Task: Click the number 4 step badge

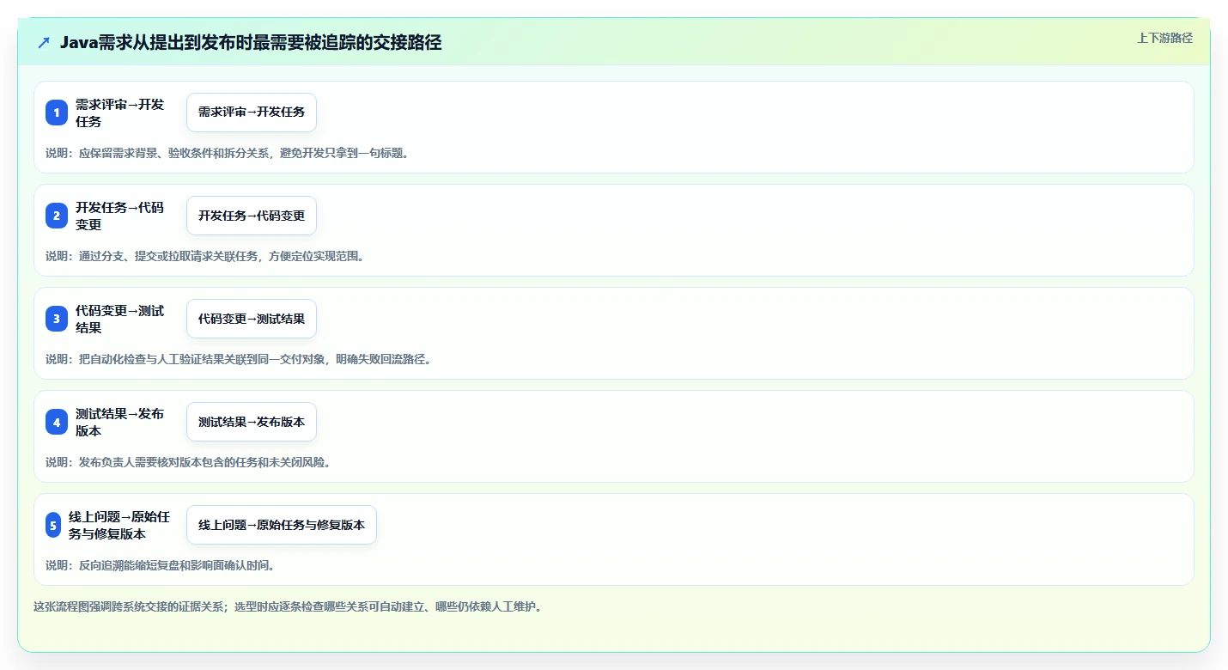Action: (x=57, y=422)
